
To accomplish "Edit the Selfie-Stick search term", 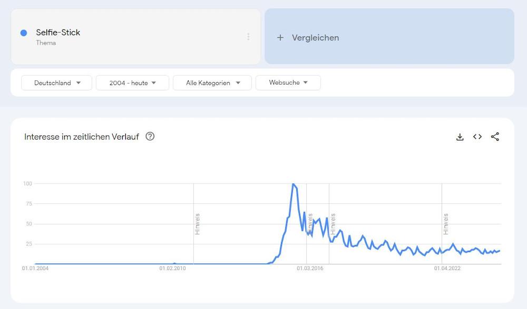I will pos(58,33).
